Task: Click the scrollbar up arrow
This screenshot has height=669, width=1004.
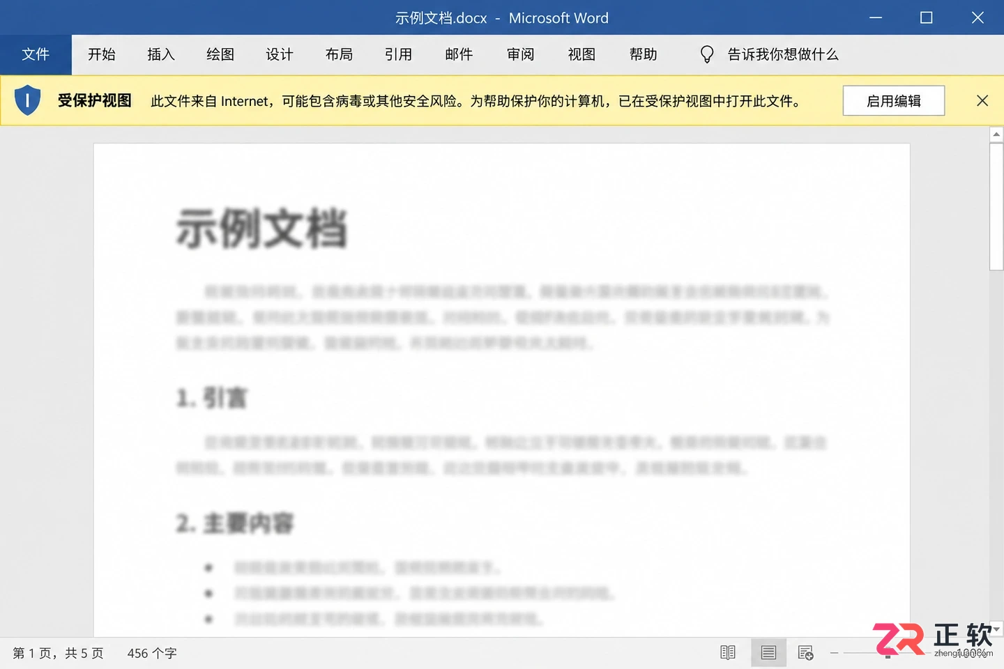Action: (996, 134)
